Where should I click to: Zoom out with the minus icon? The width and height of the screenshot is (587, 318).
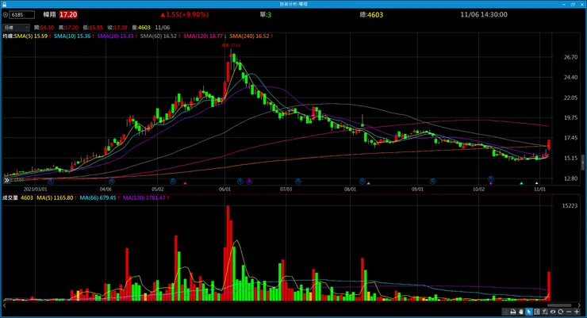coord(569,312)
